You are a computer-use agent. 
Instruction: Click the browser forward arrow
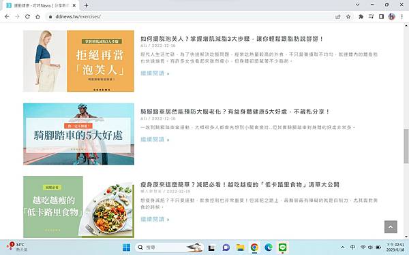(17, 16)
